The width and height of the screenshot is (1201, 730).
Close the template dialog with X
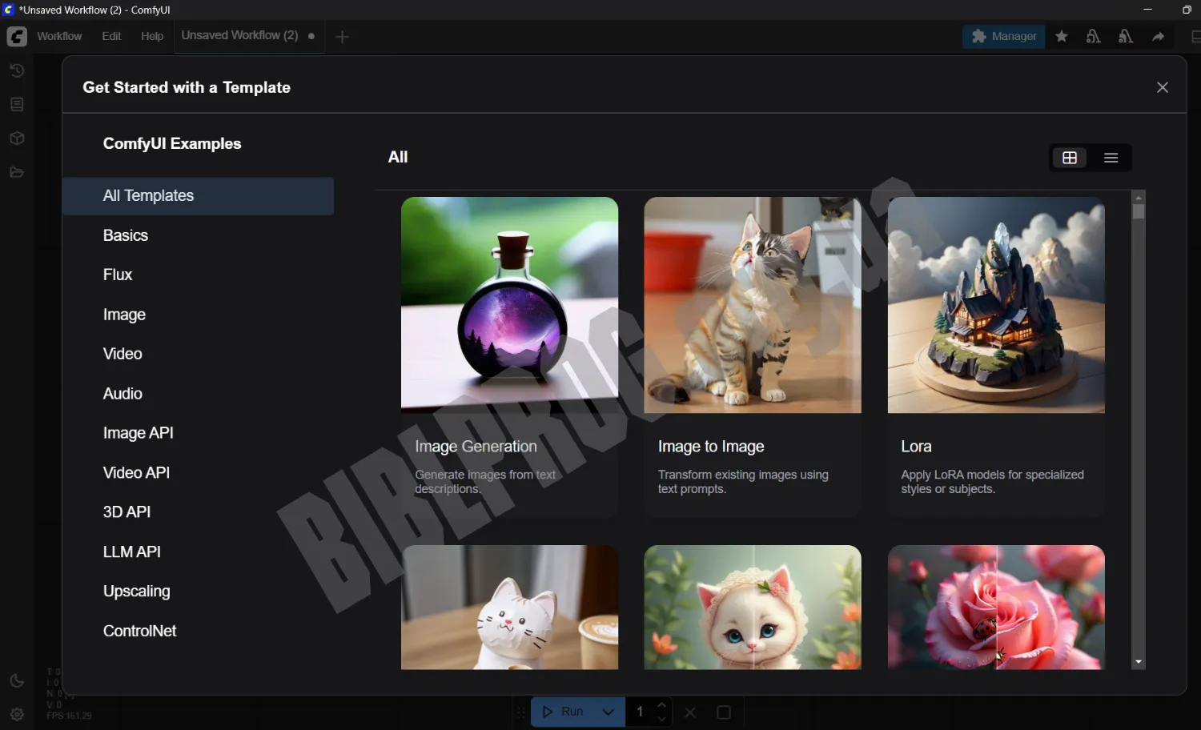(x=1163, y=87)
